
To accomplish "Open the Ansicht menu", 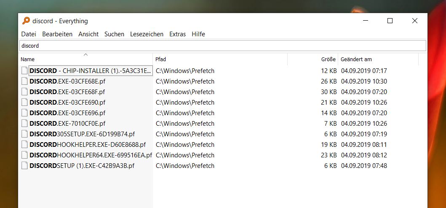I will coord(88,34).
